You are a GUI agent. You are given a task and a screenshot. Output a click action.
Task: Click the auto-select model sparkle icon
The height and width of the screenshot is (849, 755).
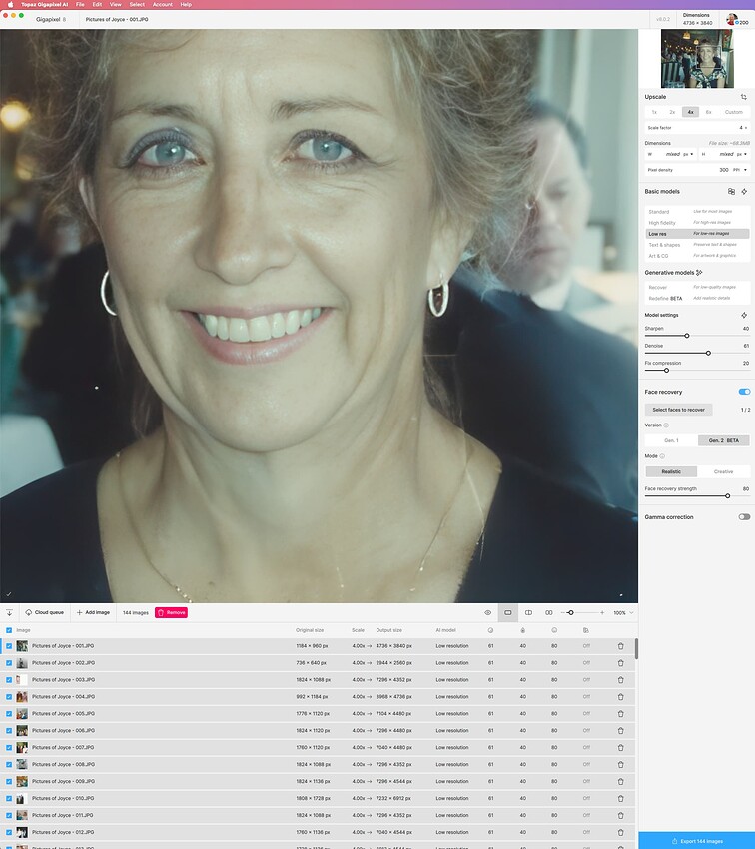744,191
